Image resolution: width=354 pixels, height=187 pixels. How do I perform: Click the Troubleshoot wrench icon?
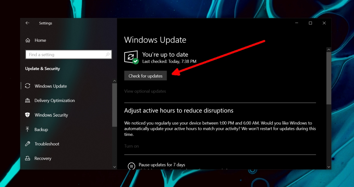coord(28,144)
